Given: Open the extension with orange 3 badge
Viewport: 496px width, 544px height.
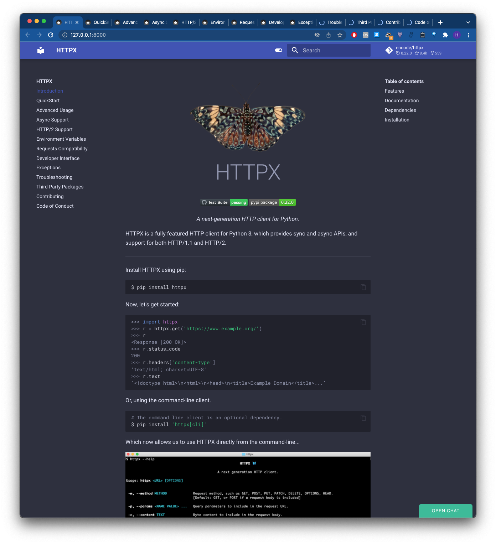Looking at the screenshot, I should (389, 35).
